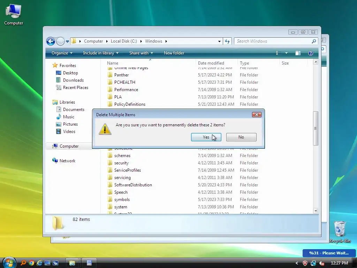Click the Windows breadcrumb segment
The image size is (357, 268).
[x=153, y=41]
